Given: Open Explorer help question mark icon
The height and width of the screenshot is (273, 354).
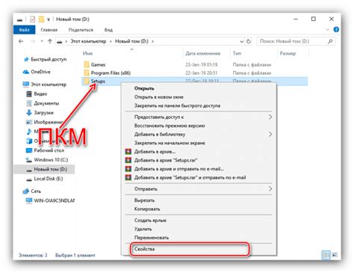Looking at the screenshot, I should pos(336,30).
